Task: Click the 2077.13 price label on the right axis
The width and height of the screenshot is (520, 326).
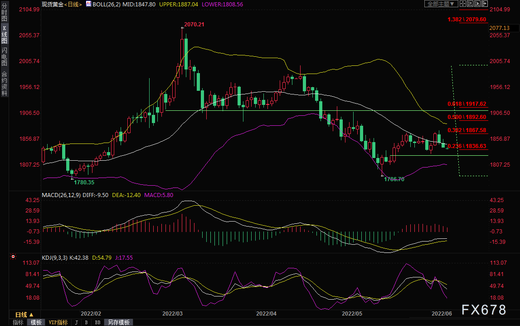Action: (x=501, y=28)
